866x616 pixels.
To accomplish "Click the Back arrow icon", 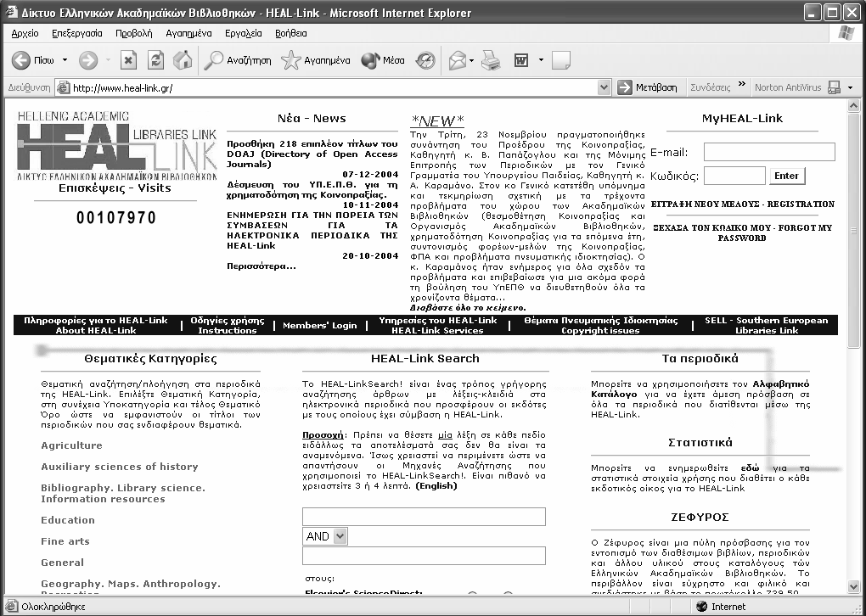I will click(21, 60).
